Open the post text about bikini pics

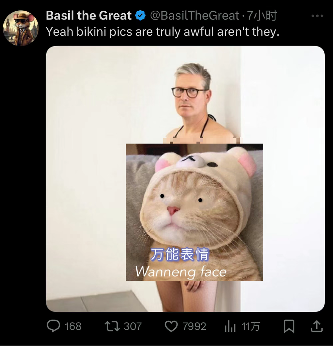point(163,32)
